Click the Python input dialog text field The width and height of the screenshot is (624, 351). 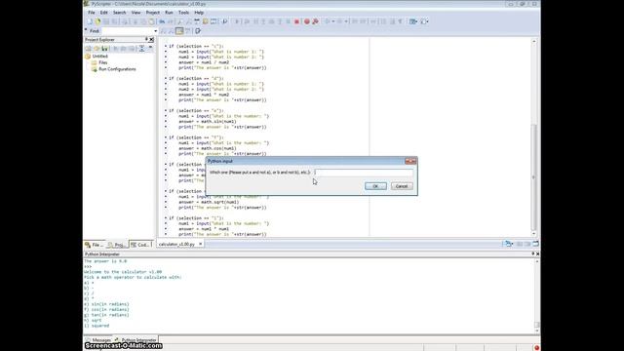click(364, 173)
